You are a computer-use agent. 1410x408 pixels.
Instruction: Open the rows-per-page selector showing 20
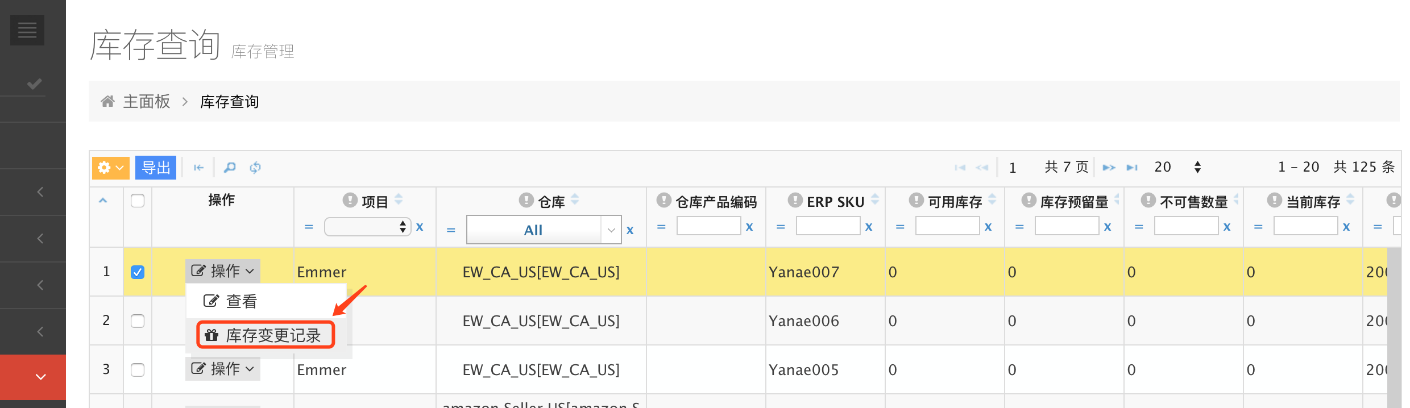tap(1177, 167)
